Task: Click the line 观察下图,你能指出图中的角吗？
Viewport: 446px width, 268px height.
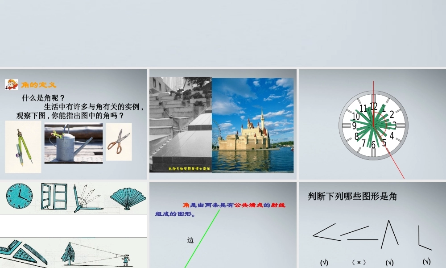Action: tap(70, 116)
